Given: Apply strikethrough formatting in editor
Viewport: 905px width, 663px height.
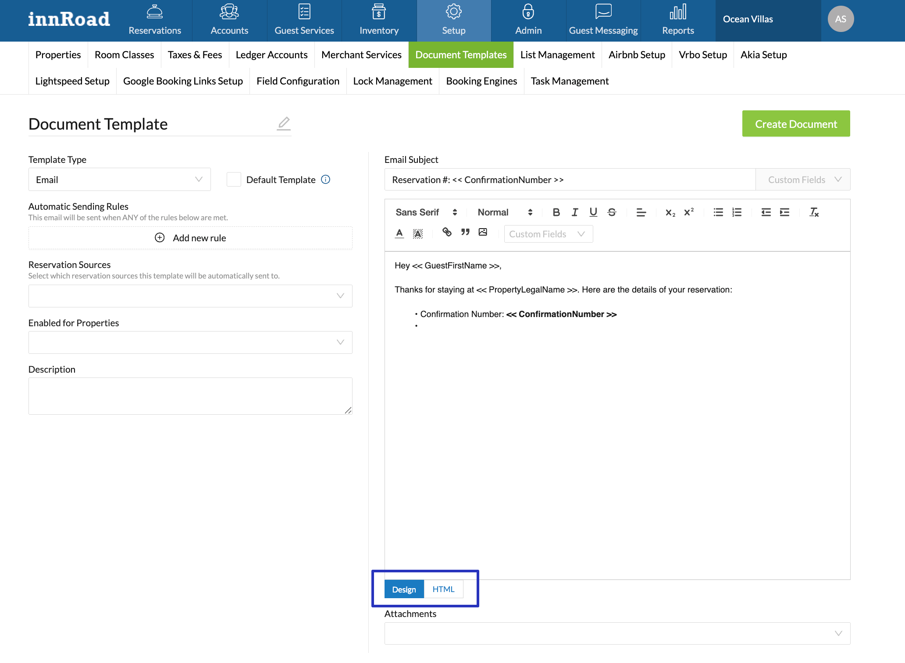Looking at the screenshot, I should pos(612,212).
